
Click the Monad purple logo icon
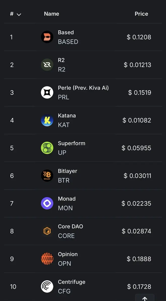[x=47, y=203]
